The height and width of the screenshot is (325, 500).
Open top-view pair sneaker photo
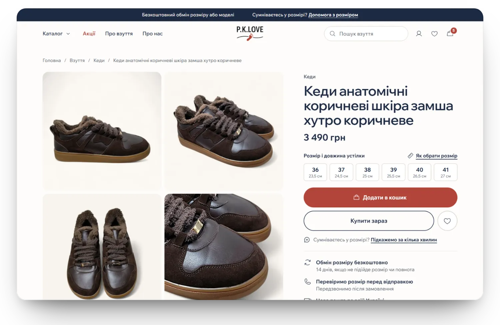coord(102,247)
